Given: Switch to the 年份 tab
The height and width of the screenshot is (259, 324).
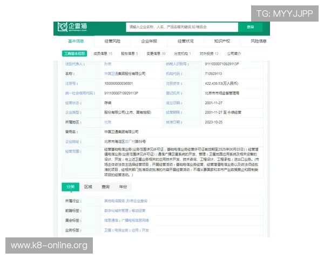Looking at the screenshot, I should click(x=123, y=187).
